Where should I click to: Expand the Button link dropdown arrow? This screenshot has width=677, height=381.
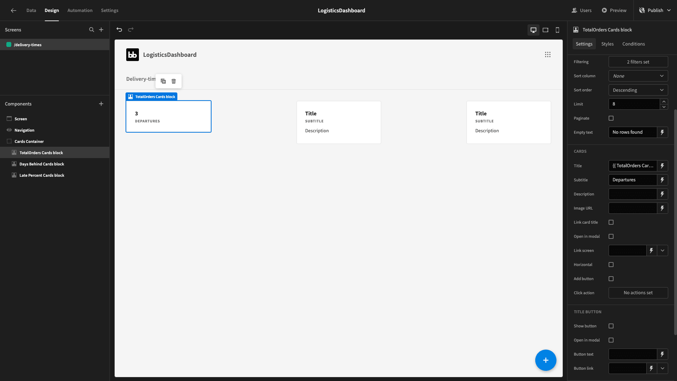coord(663,368)
